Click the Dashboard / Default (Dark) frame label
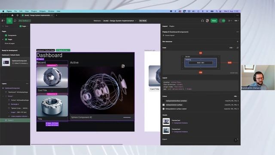 46,50
